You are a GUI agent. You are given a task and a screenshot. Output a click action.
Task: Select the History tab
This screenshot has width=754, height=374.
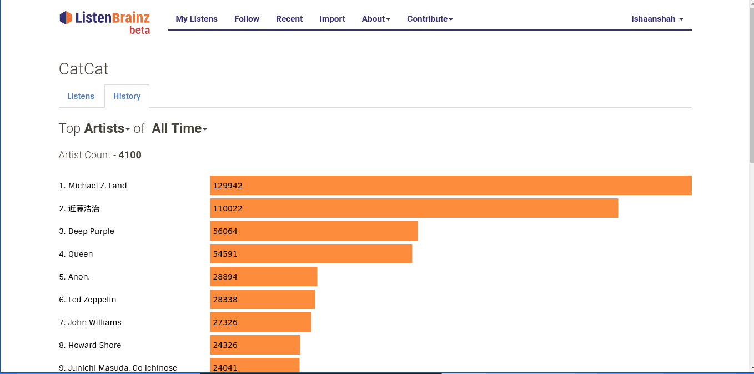pos(127,96)
